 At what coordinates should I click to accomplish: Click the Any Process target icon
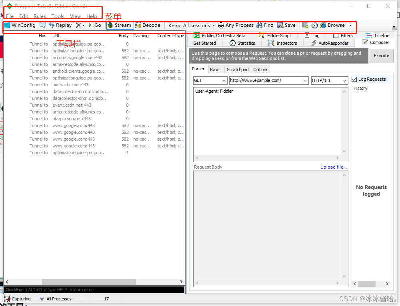pyautogui.click(x=221, y=25)
